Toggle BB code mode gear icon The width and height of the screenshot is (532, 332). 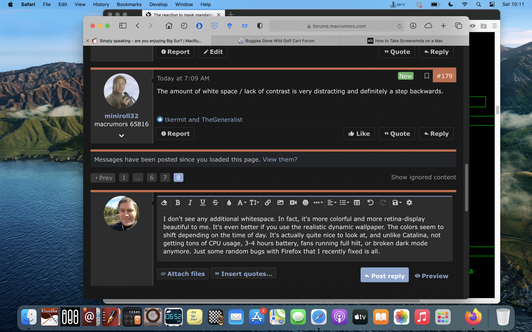point(409,203)
